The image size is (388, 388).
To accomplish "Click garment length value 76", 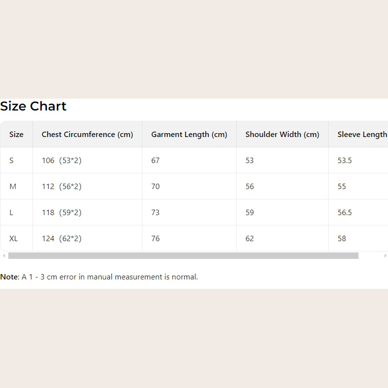I will coord(155,239).
